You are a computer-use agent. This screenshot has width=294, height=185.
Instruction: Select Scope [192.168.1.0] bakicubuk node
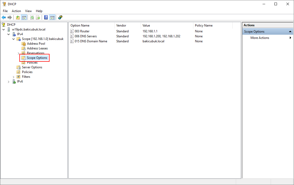[x=42, y=39]
